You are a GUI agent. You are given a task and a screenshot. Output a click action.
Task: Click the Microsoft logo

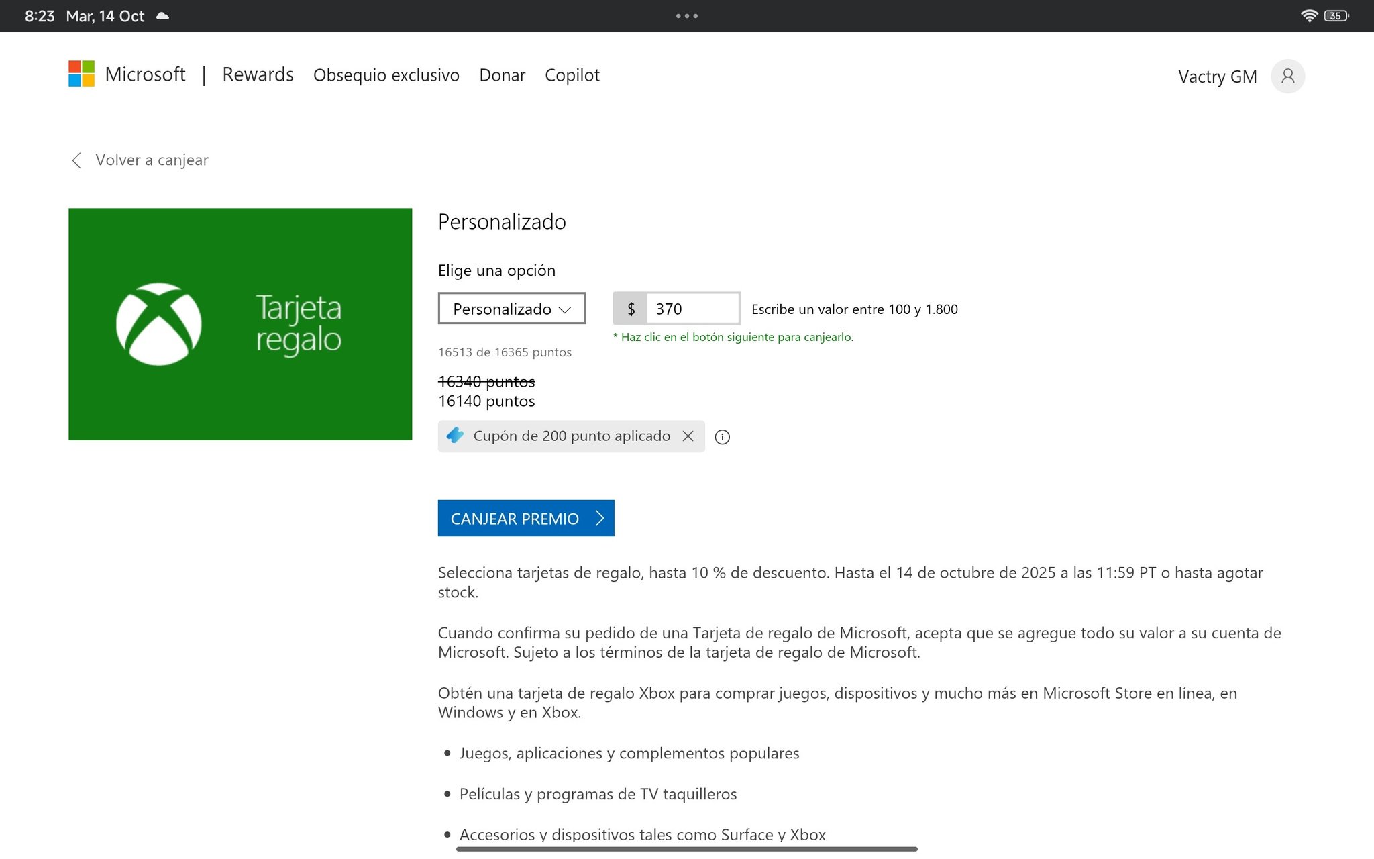(81, 74)
